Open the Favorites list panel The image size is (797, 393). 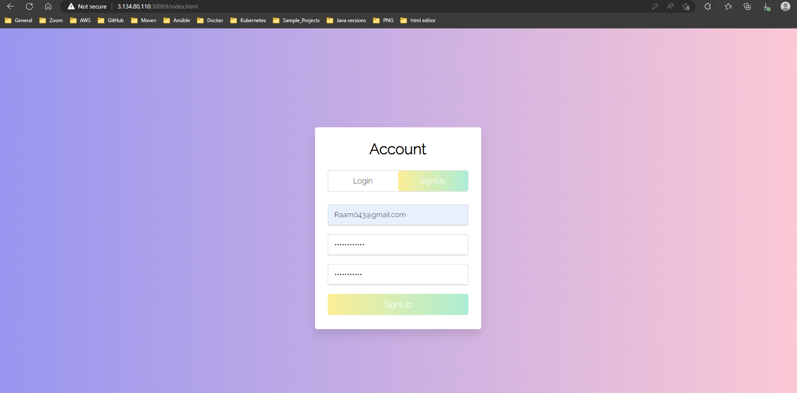(x=728, y=6)
